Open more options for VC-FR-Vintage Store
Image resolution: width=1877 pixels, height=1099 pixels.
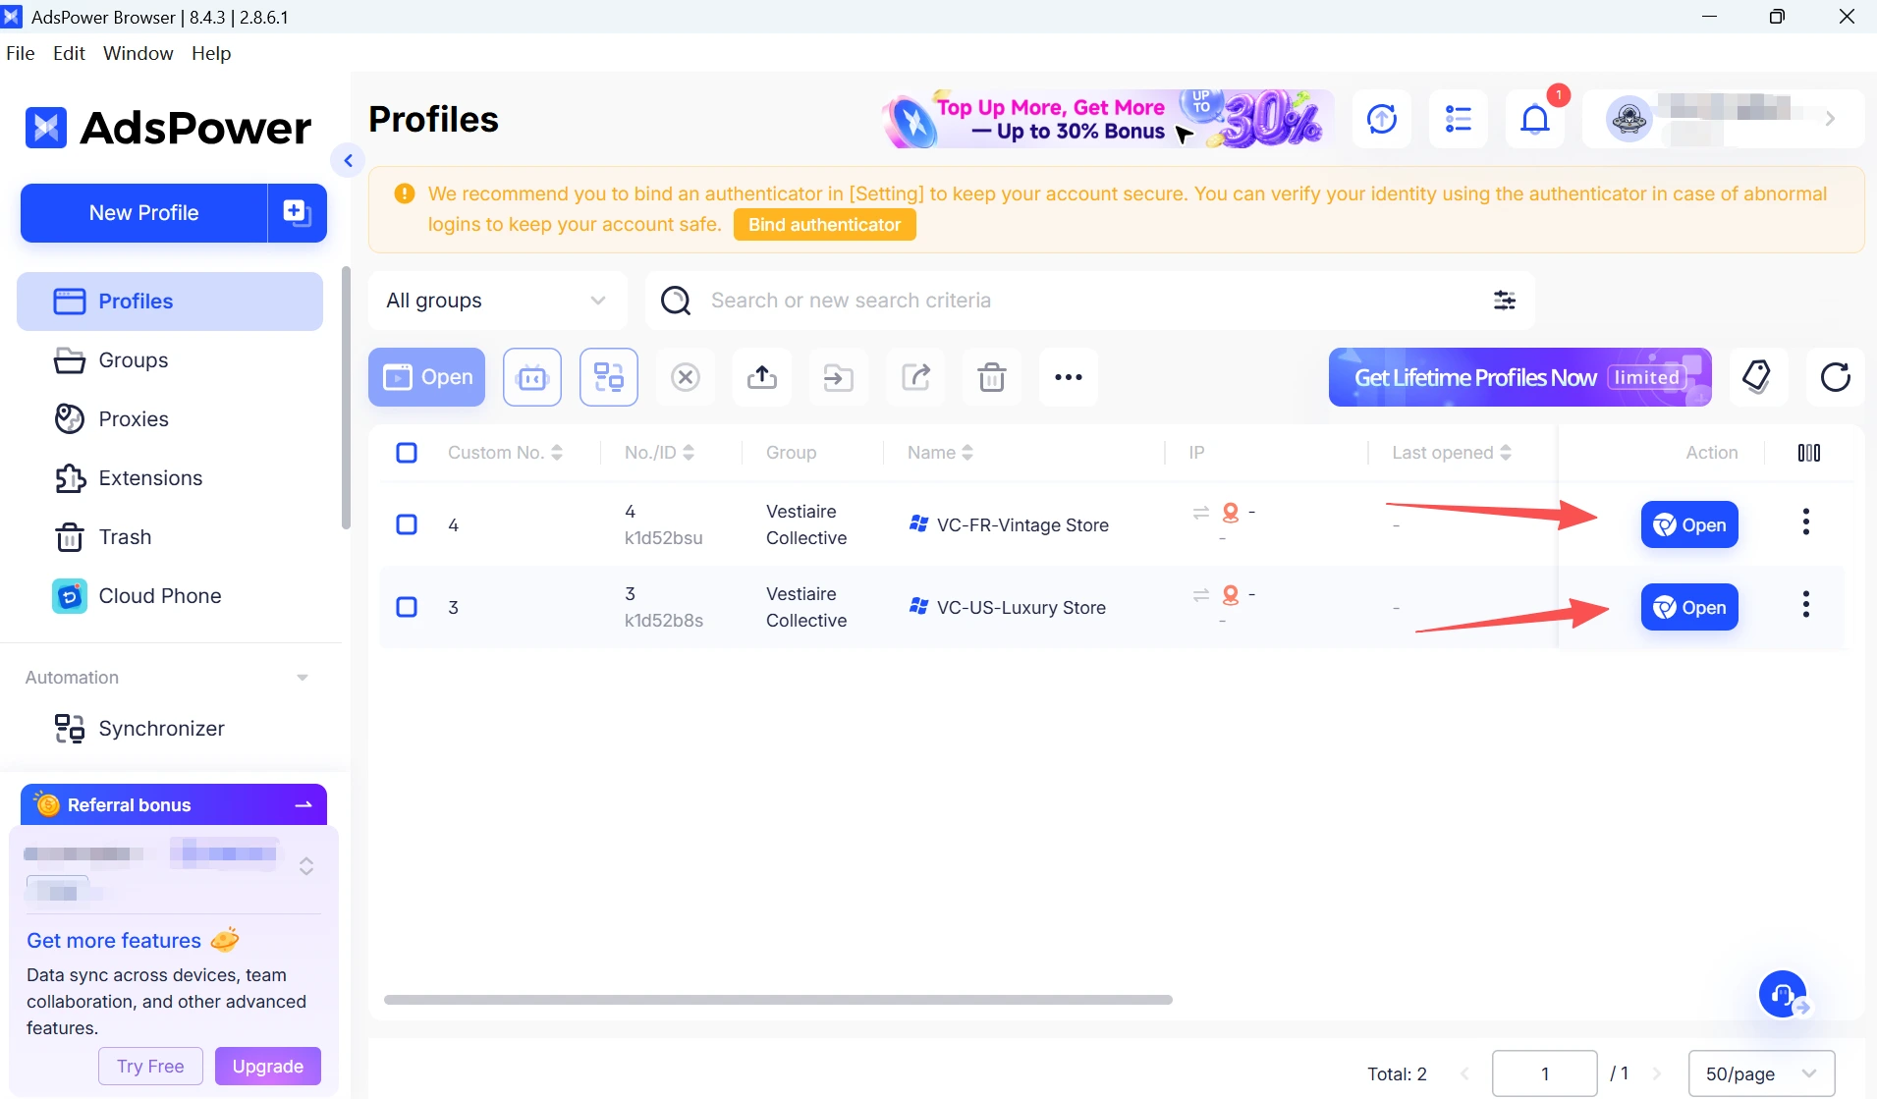click(x=1806, y=522)
